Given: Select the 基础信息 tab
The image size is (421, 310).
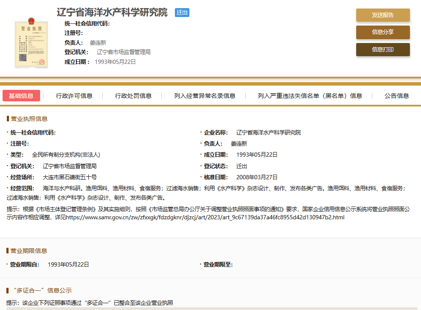Looking at the screenshot, I should (x=21, y=96).
